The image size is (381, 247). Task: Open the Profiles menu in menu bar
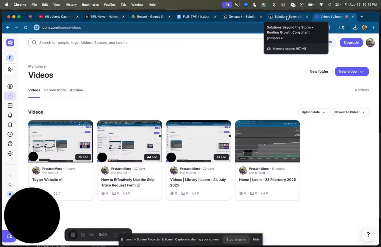pos(110,5)
